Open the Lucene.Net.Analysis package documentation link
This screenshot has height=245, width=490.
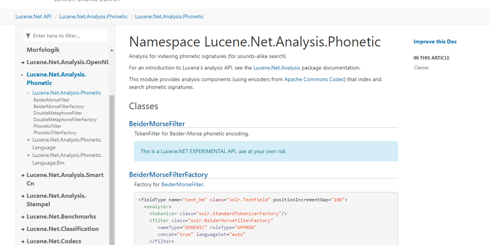point(277,68)
